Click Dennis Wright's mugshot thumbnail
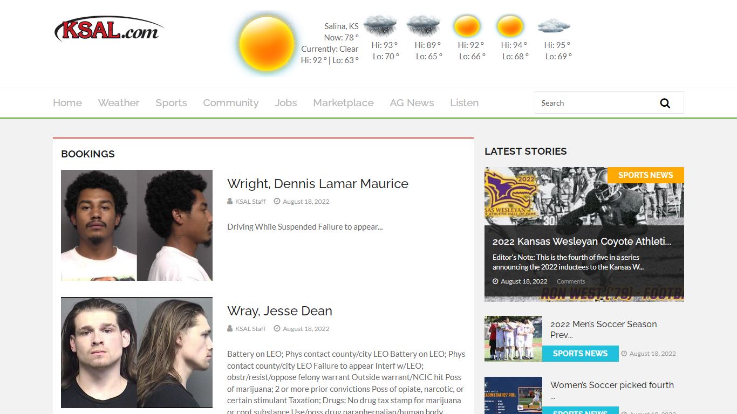The height and width of the screenshot is (414, 737). tap(137, 225)
